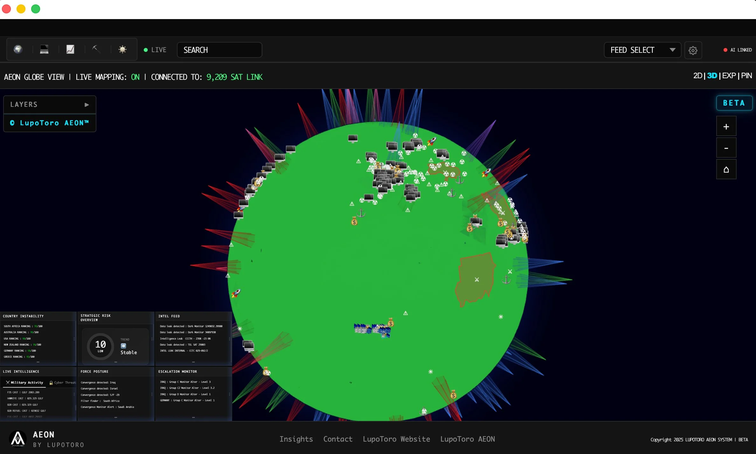
Task: Toggle EXP mode next to the 3D option
Action: (x=729, y=76)
